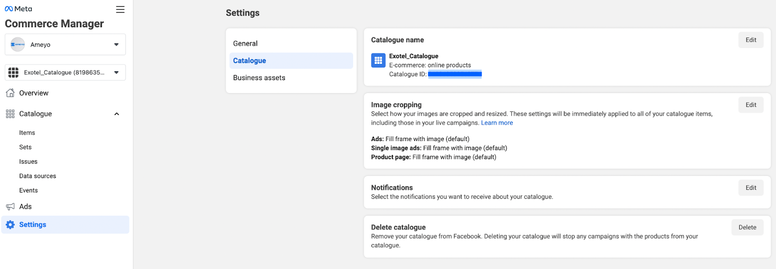This screenshot has height=269, width=776.
Task: Click the Overview home icon
Action: coord(10,93)
